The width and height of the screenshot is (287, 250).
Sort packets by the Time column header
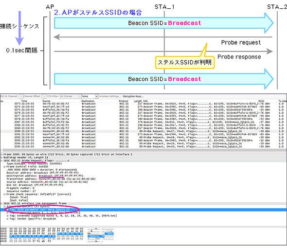[x=24, y=101]
